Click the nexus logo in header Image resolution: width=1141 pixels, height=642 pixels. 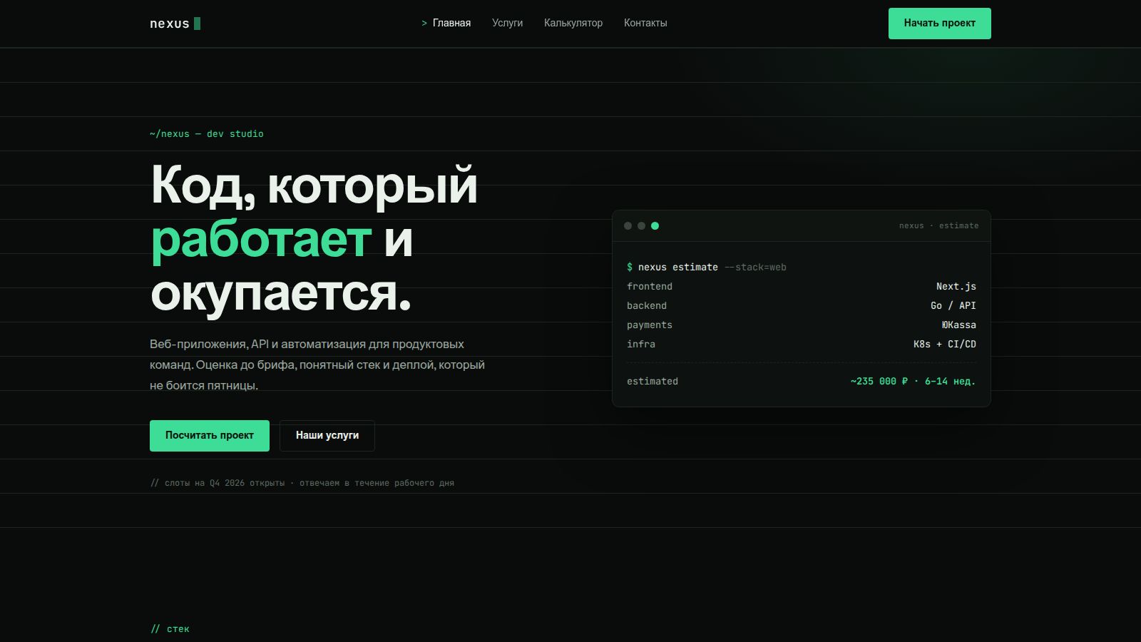pyautogui.click(x=175, y=24)
